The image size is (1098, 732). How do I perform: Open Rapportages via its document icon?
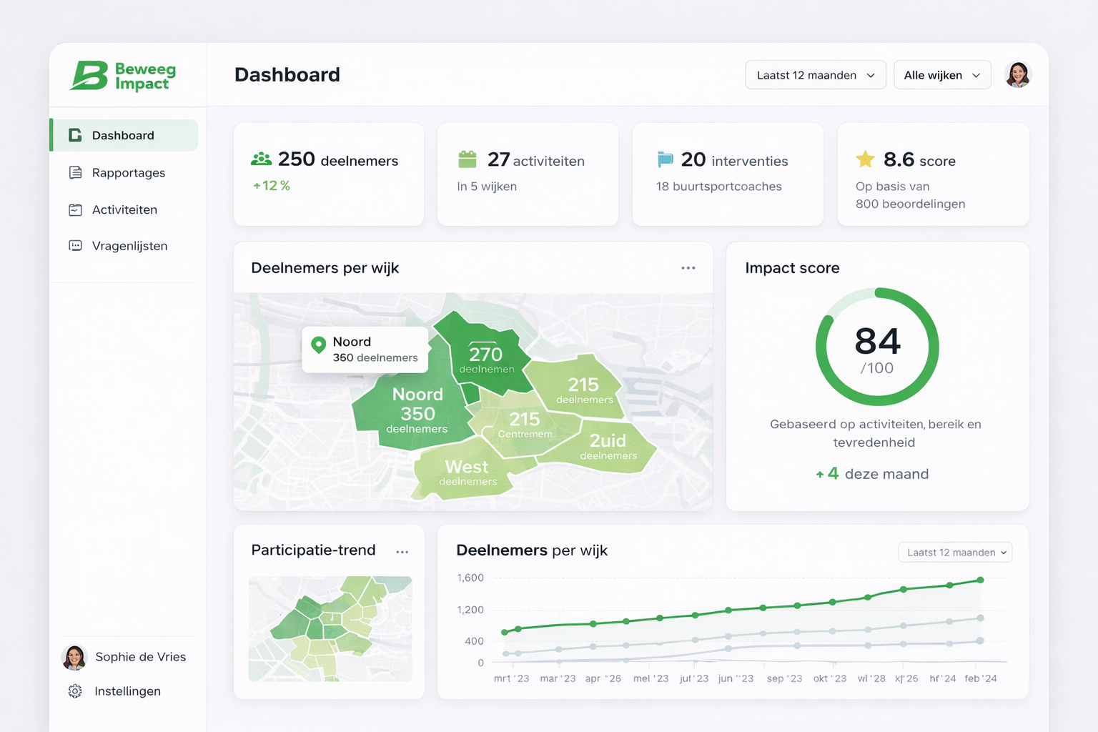coord(75,172)
